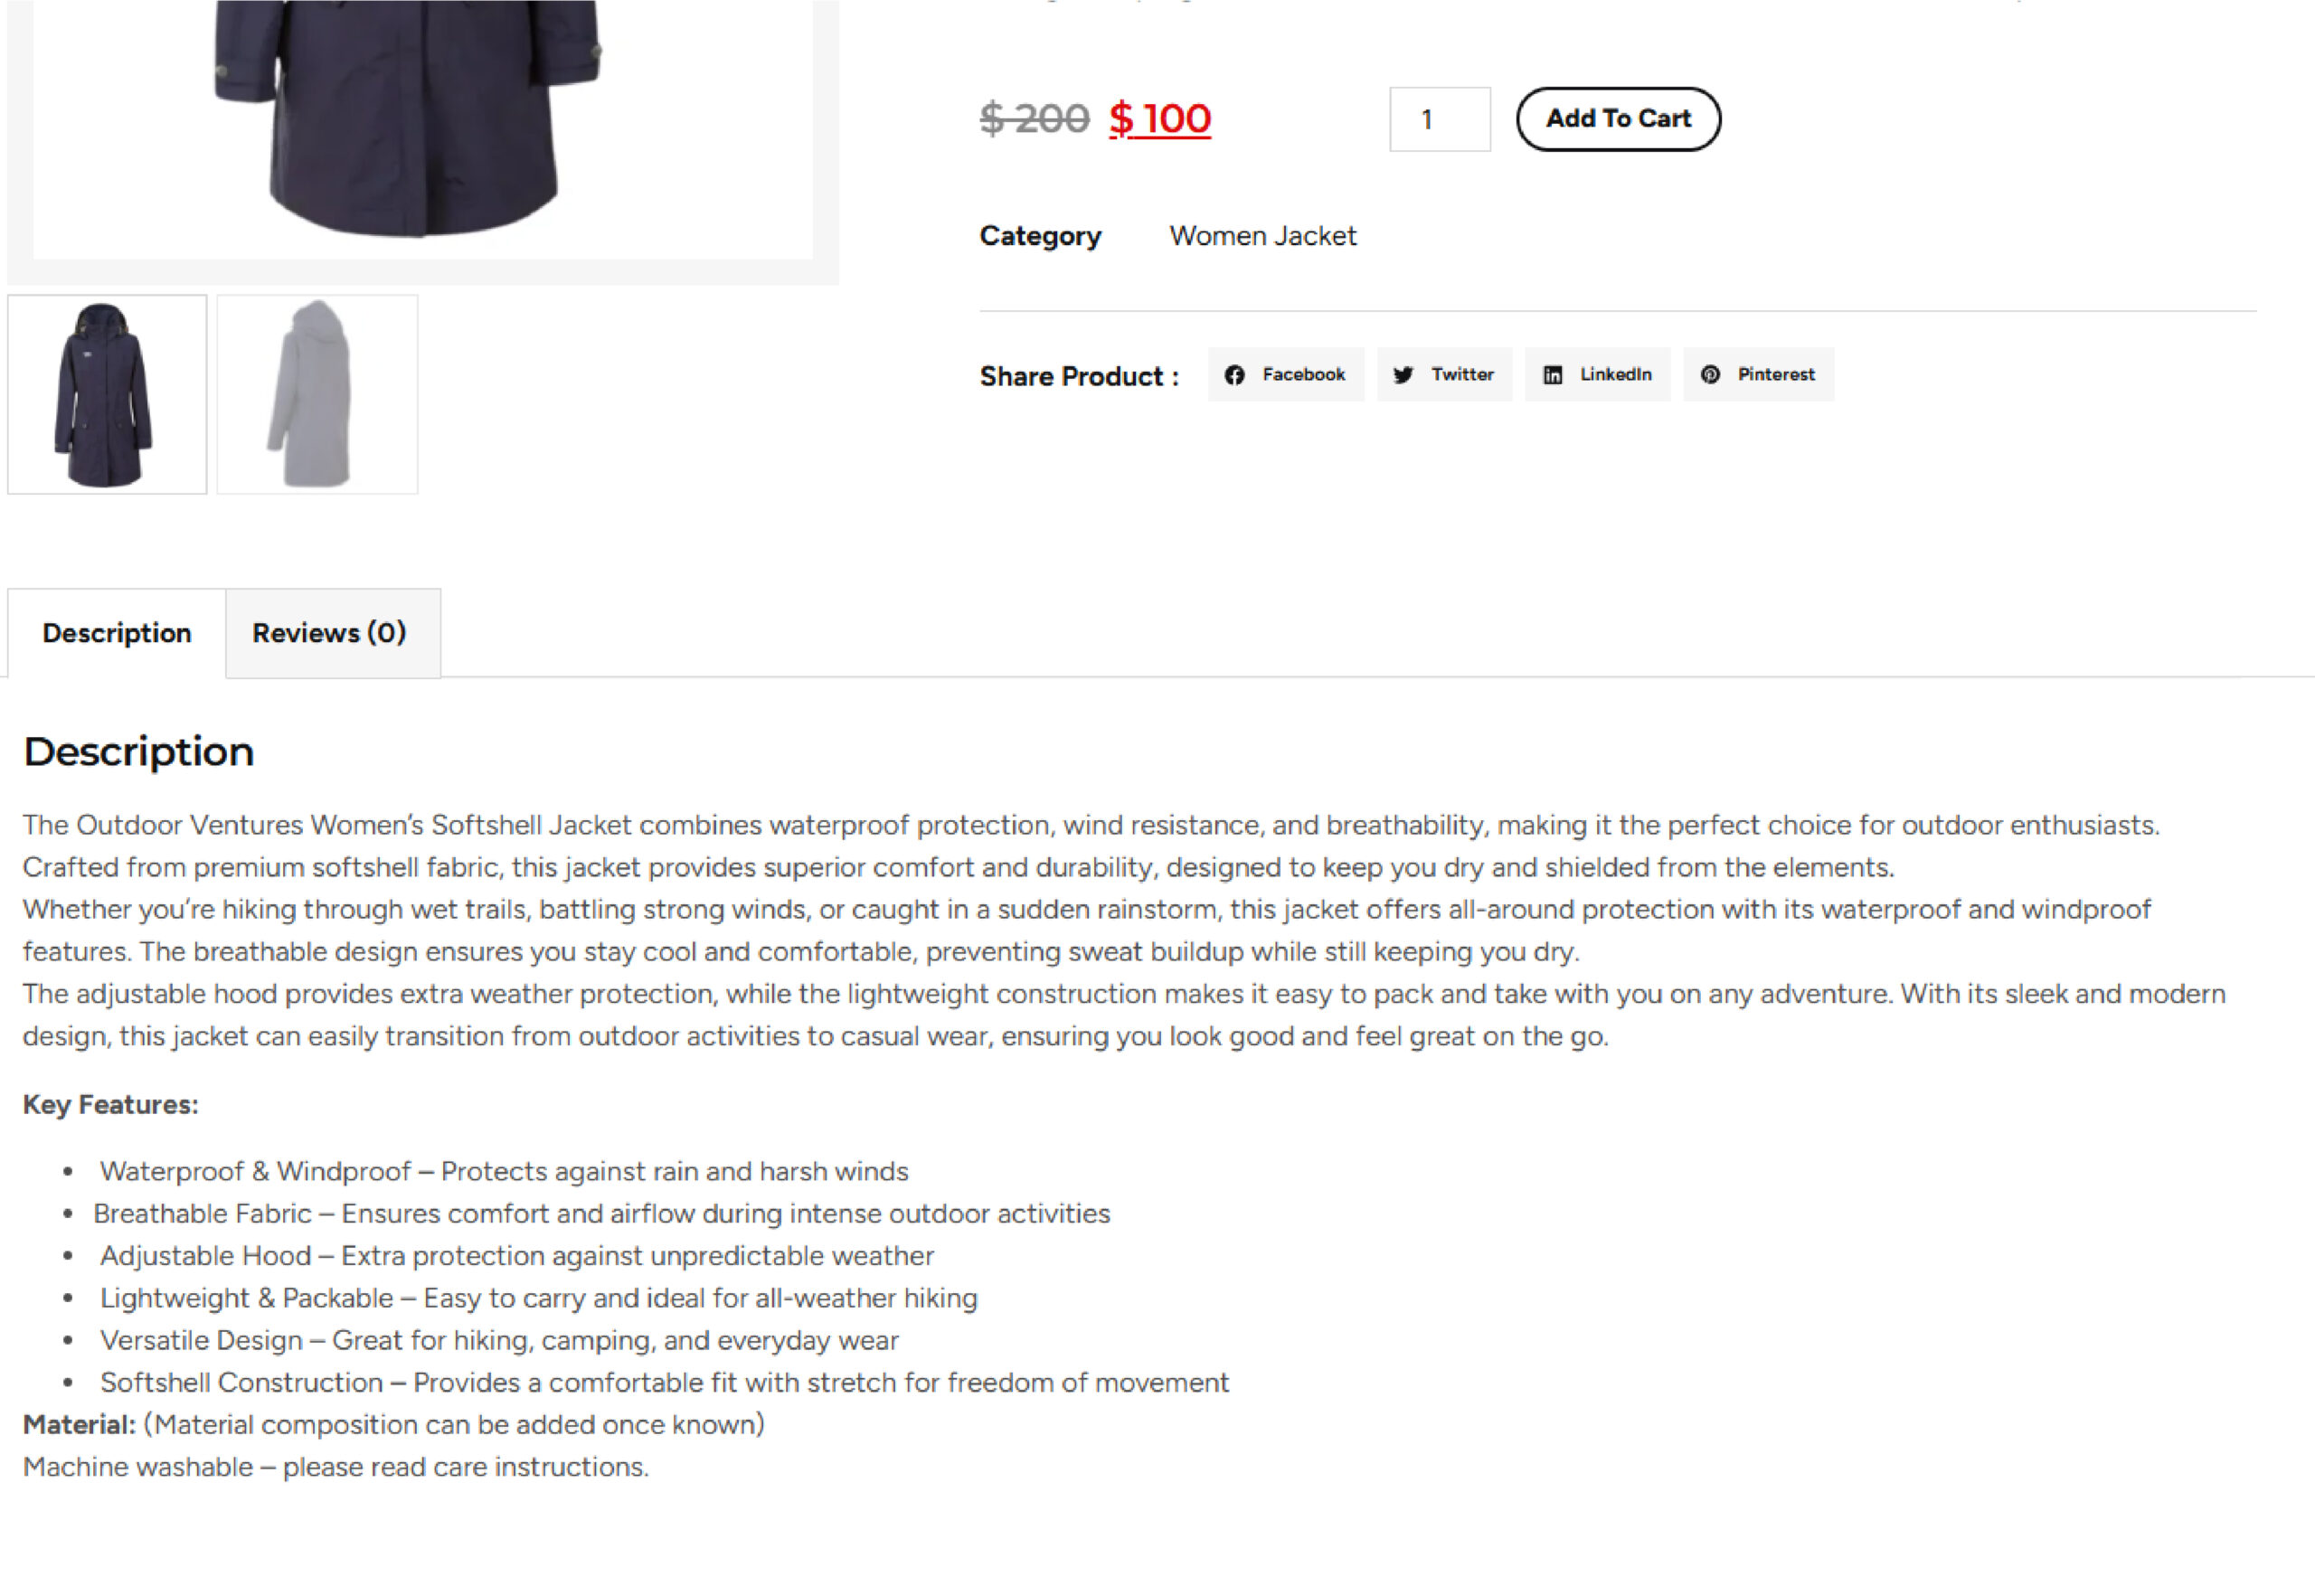
Task: Share product via Twitter button text
Action: coord(1462,374)
